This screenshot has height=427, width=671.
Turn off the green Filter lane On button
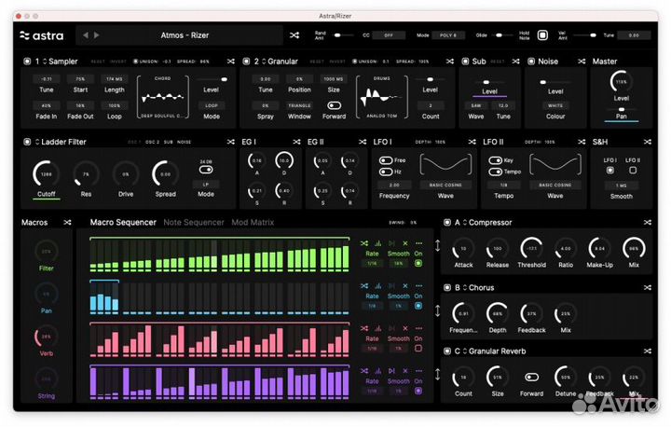point(418,264)
